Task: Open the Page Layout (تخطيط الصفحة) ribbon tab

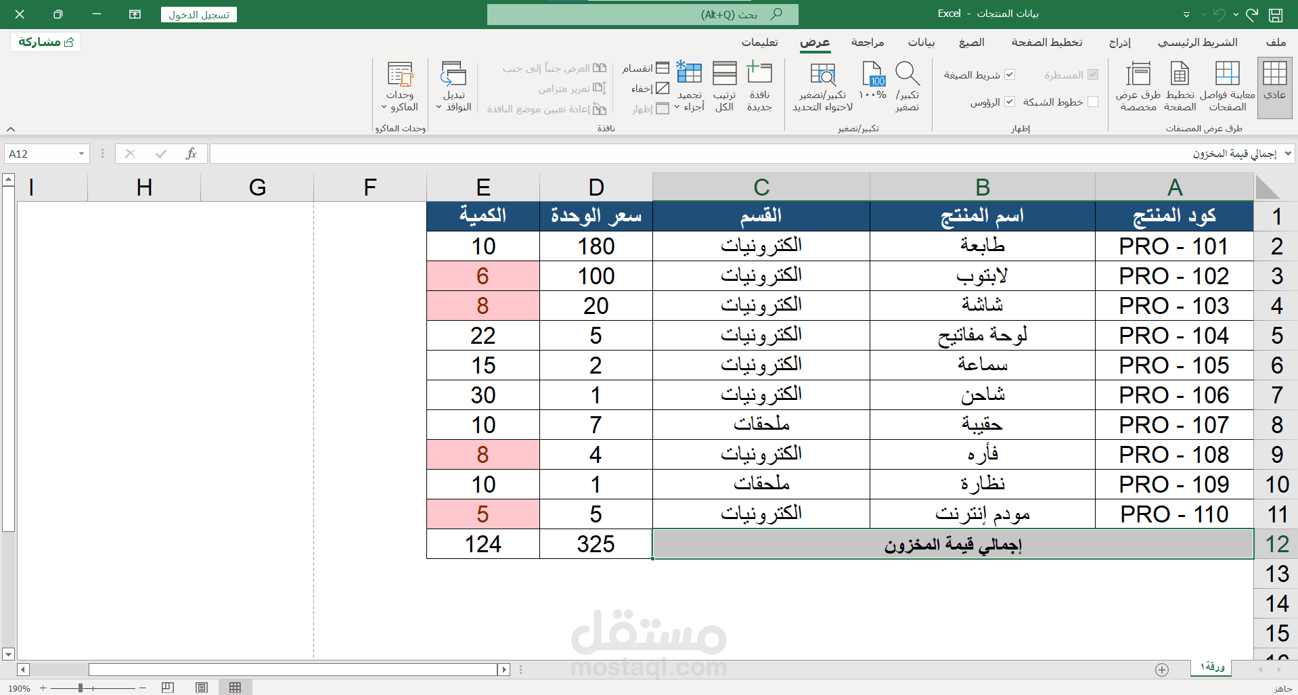Action: click(1047, 42)
